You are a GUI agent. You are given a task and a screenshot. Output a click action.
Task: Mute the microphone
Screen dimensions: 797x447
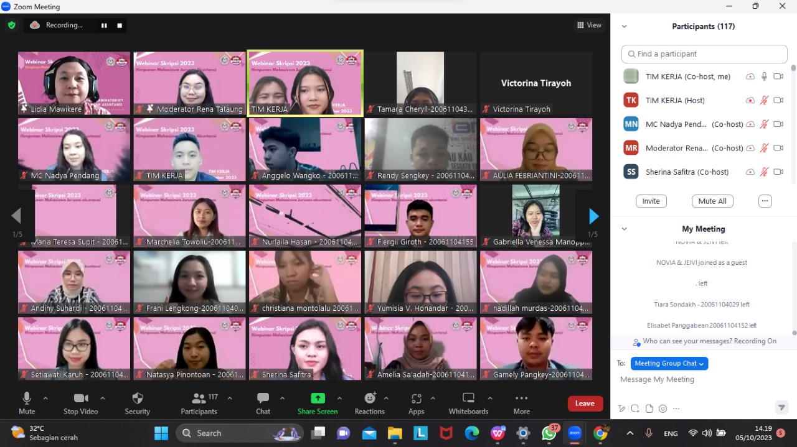(x=27, y=399)
